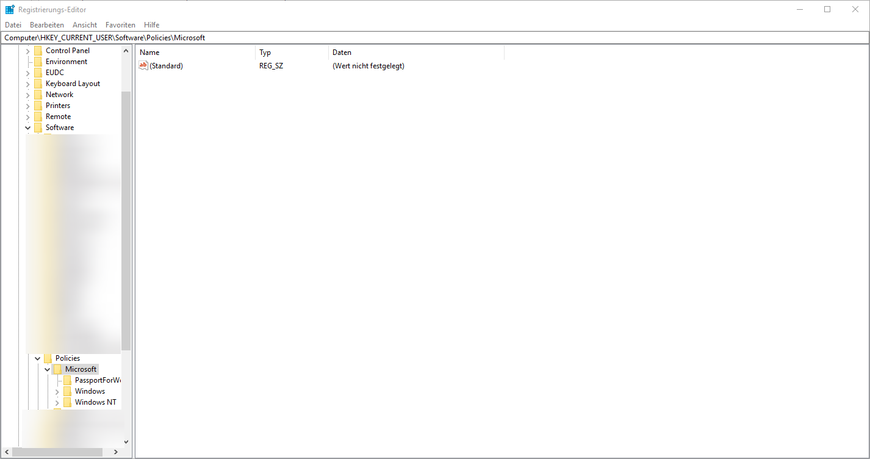Select the Remote key label

58,117
